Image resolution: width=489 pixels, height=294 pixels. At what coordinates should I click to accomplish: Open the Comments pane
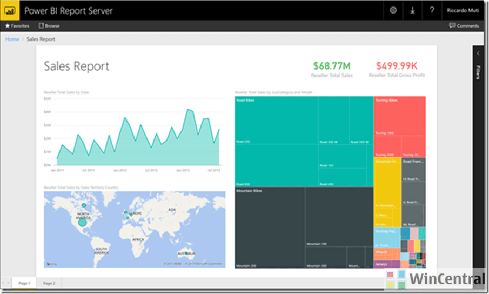click(x=464, y=25)
